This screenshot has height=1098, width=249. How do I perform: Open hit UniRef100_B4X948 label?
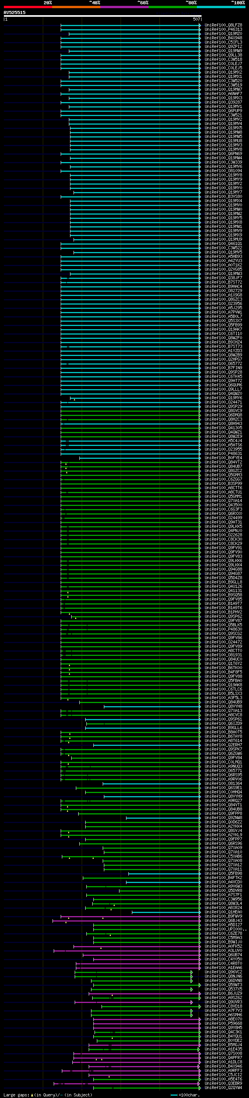(223, 38)
